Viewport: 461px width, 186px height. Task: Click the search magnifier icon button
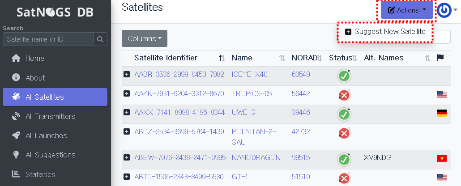(100, 39)
